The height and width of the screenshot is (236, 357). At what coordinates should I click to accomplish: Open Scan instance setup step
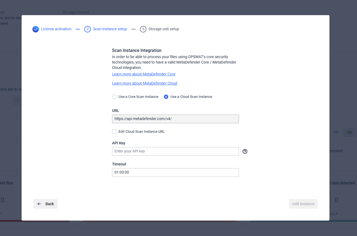click(110, 29)
